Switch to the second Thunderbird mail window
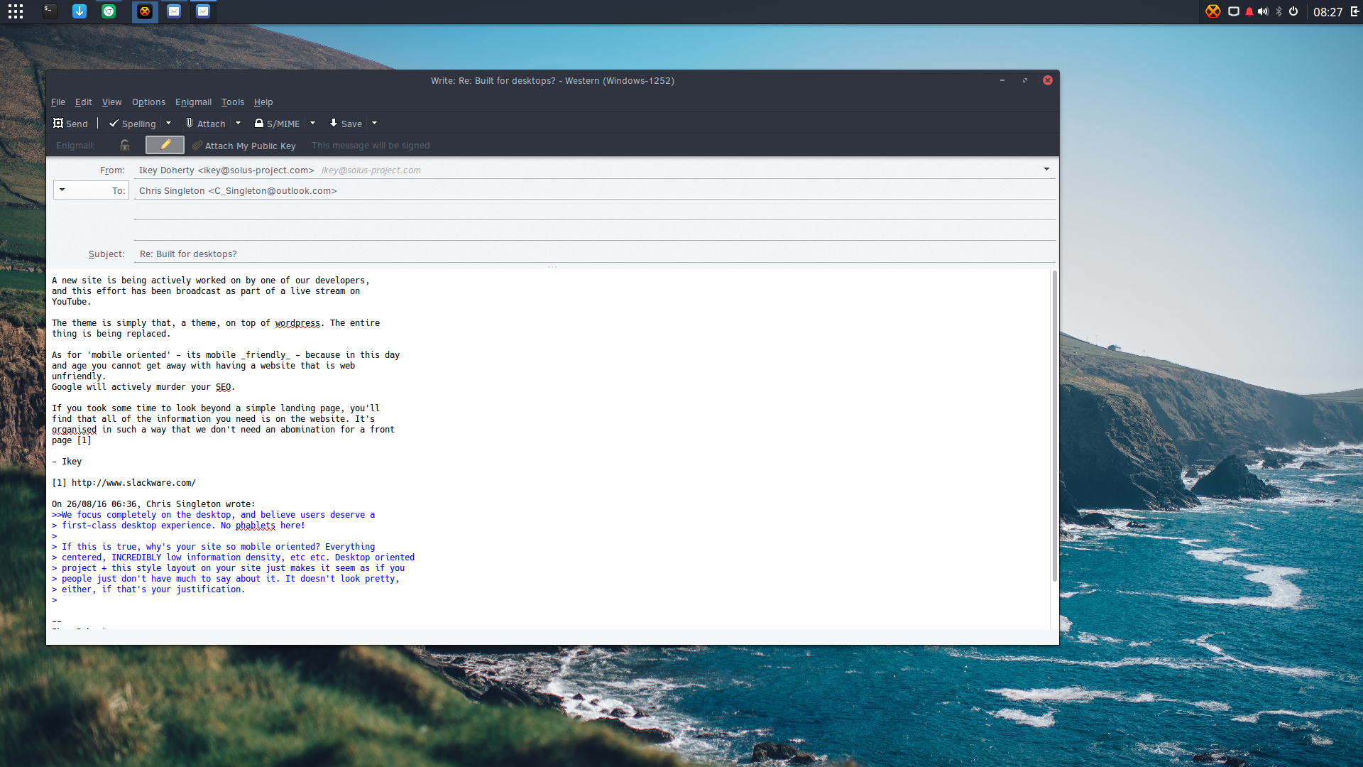1363x767 pixels. coord(203,11)
